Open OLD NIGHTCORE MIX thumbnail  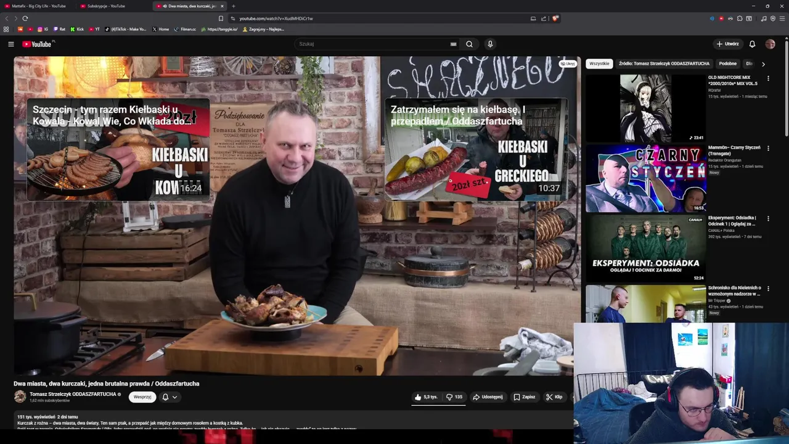pos(645,109)
